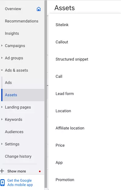The image size is (121, 190).
Task: Open the Ads sub-item
Action: coord(8,82)
